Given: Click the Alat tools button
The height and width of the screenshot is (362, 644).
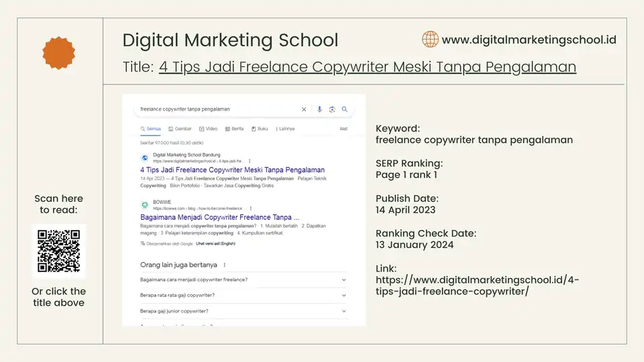Looking at the screenshot, I should [343, 129].
